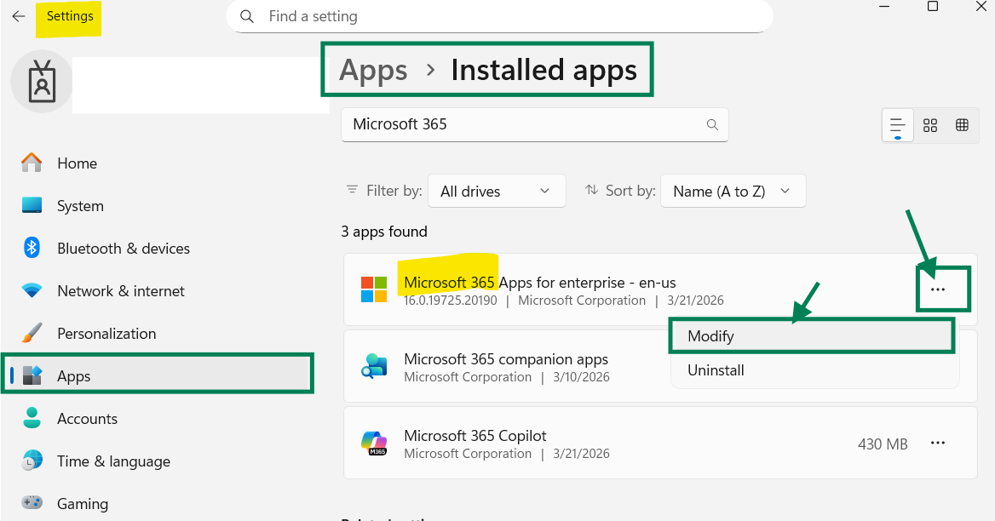This screenshot has width=995, height=521.
Task: Click the Microsoft 365 Copilot icon
Action: pos(374,443)
